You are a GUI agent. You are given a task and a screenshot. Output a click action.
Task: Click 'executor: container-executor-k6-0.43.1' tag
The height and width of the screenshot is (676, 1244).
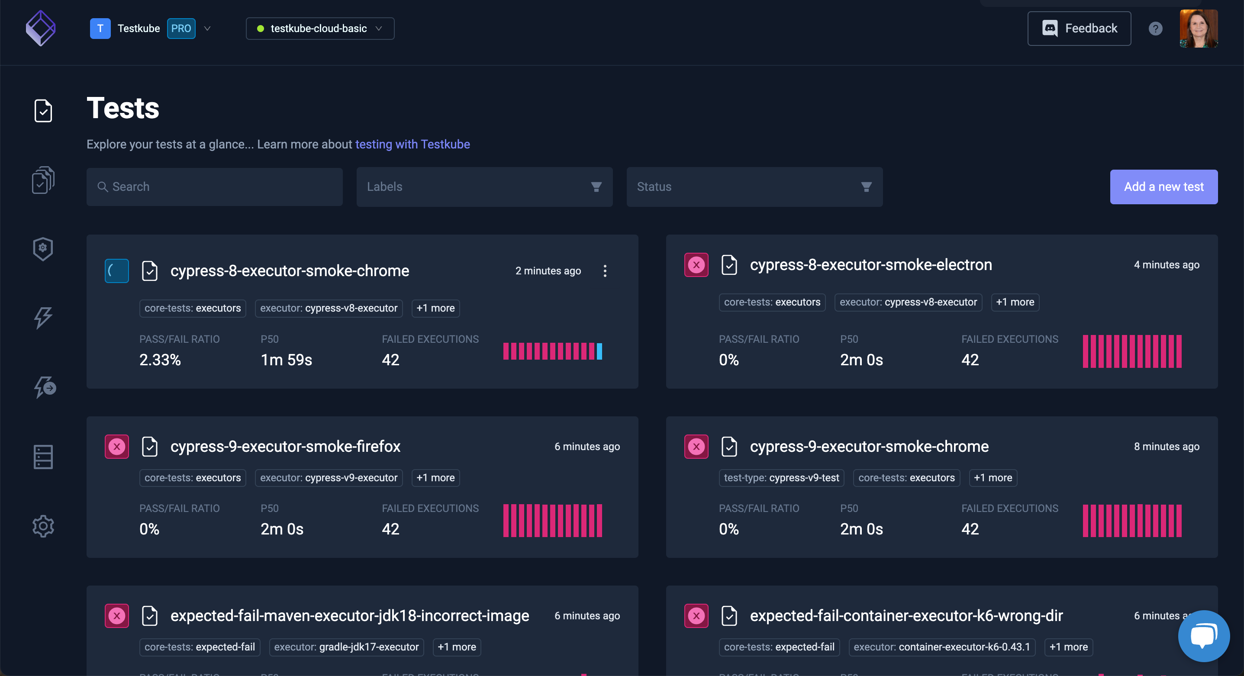click(942, 647)
